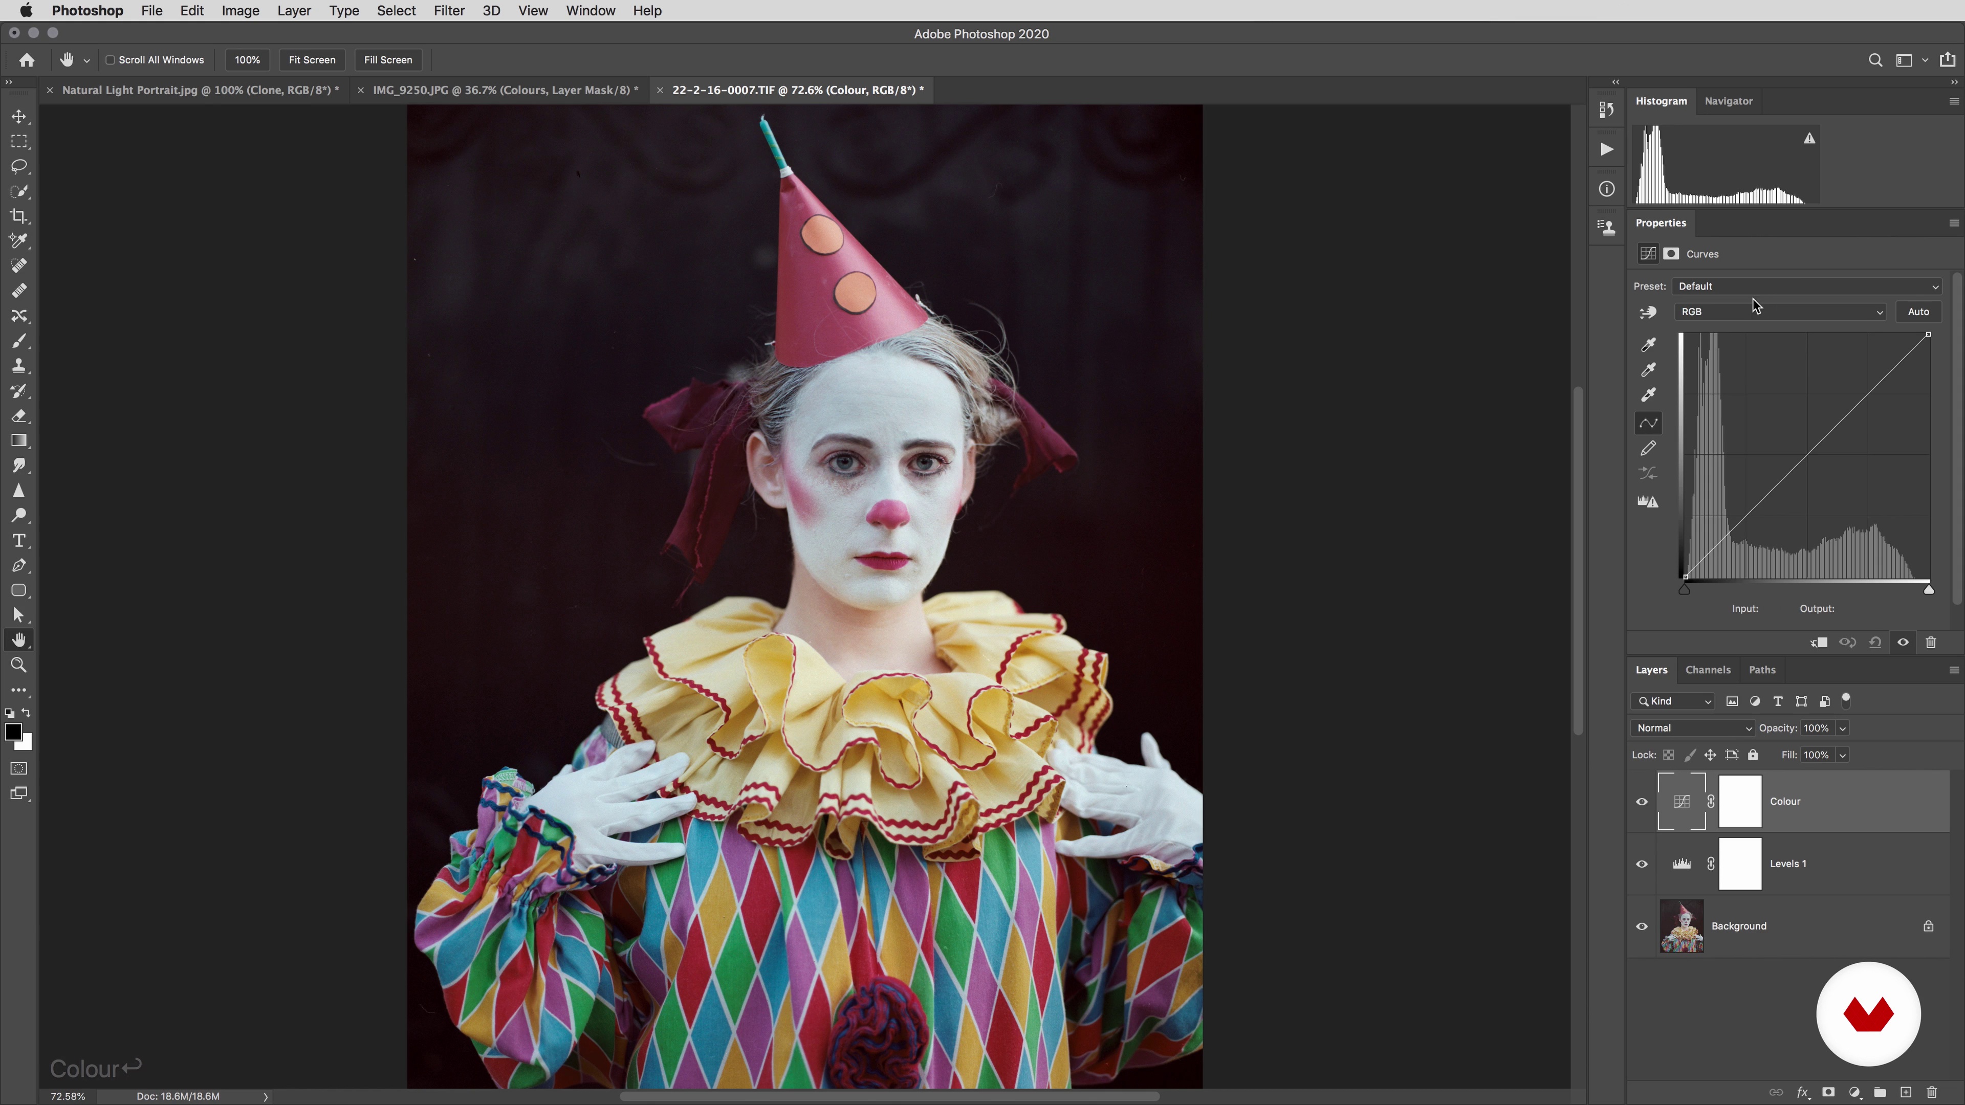
Task: Switch to the Channels tab
Action: pos(1707,670)
